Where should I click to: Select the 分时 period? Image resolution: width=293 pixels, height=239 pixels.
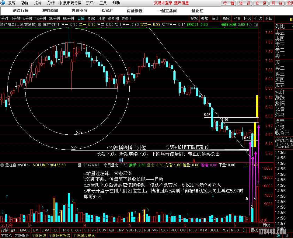[5, 19]
